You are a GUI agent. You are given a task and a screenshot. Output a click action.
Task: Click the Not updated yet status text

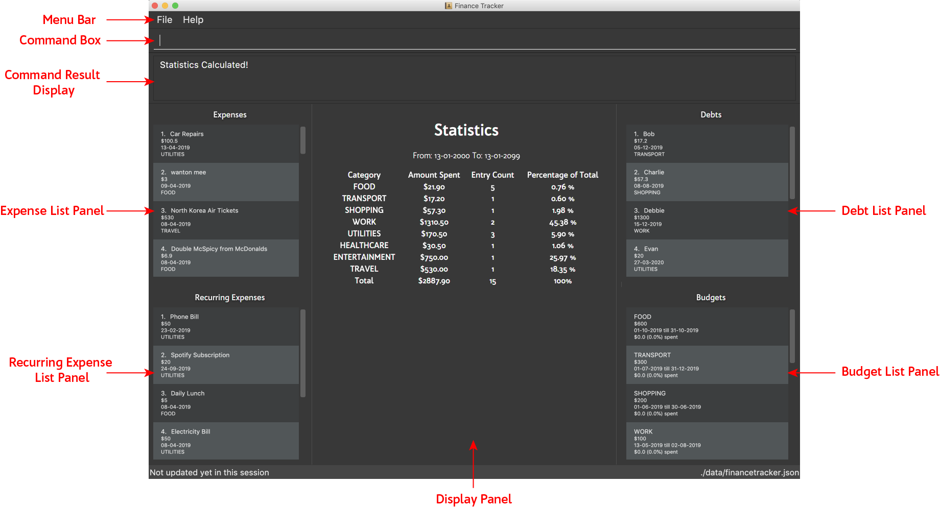point(209,473)
